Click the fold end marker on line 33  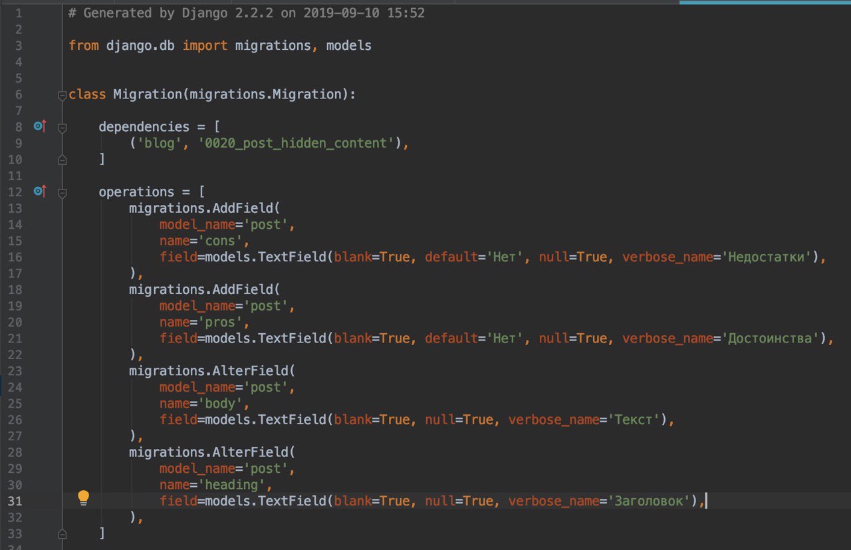coord(62,533)
